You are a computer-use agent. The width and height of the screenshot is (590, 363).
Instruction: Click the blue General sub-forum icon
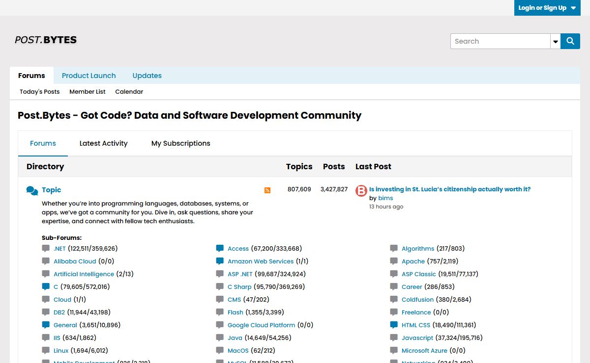click(46, 325)
